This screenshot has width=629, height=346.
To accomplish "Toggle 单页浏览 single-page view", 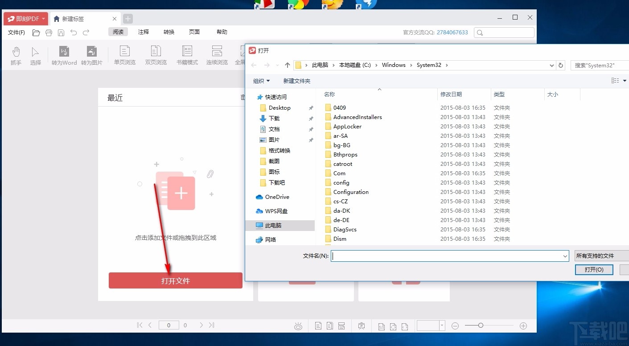I will coord(124,54).
